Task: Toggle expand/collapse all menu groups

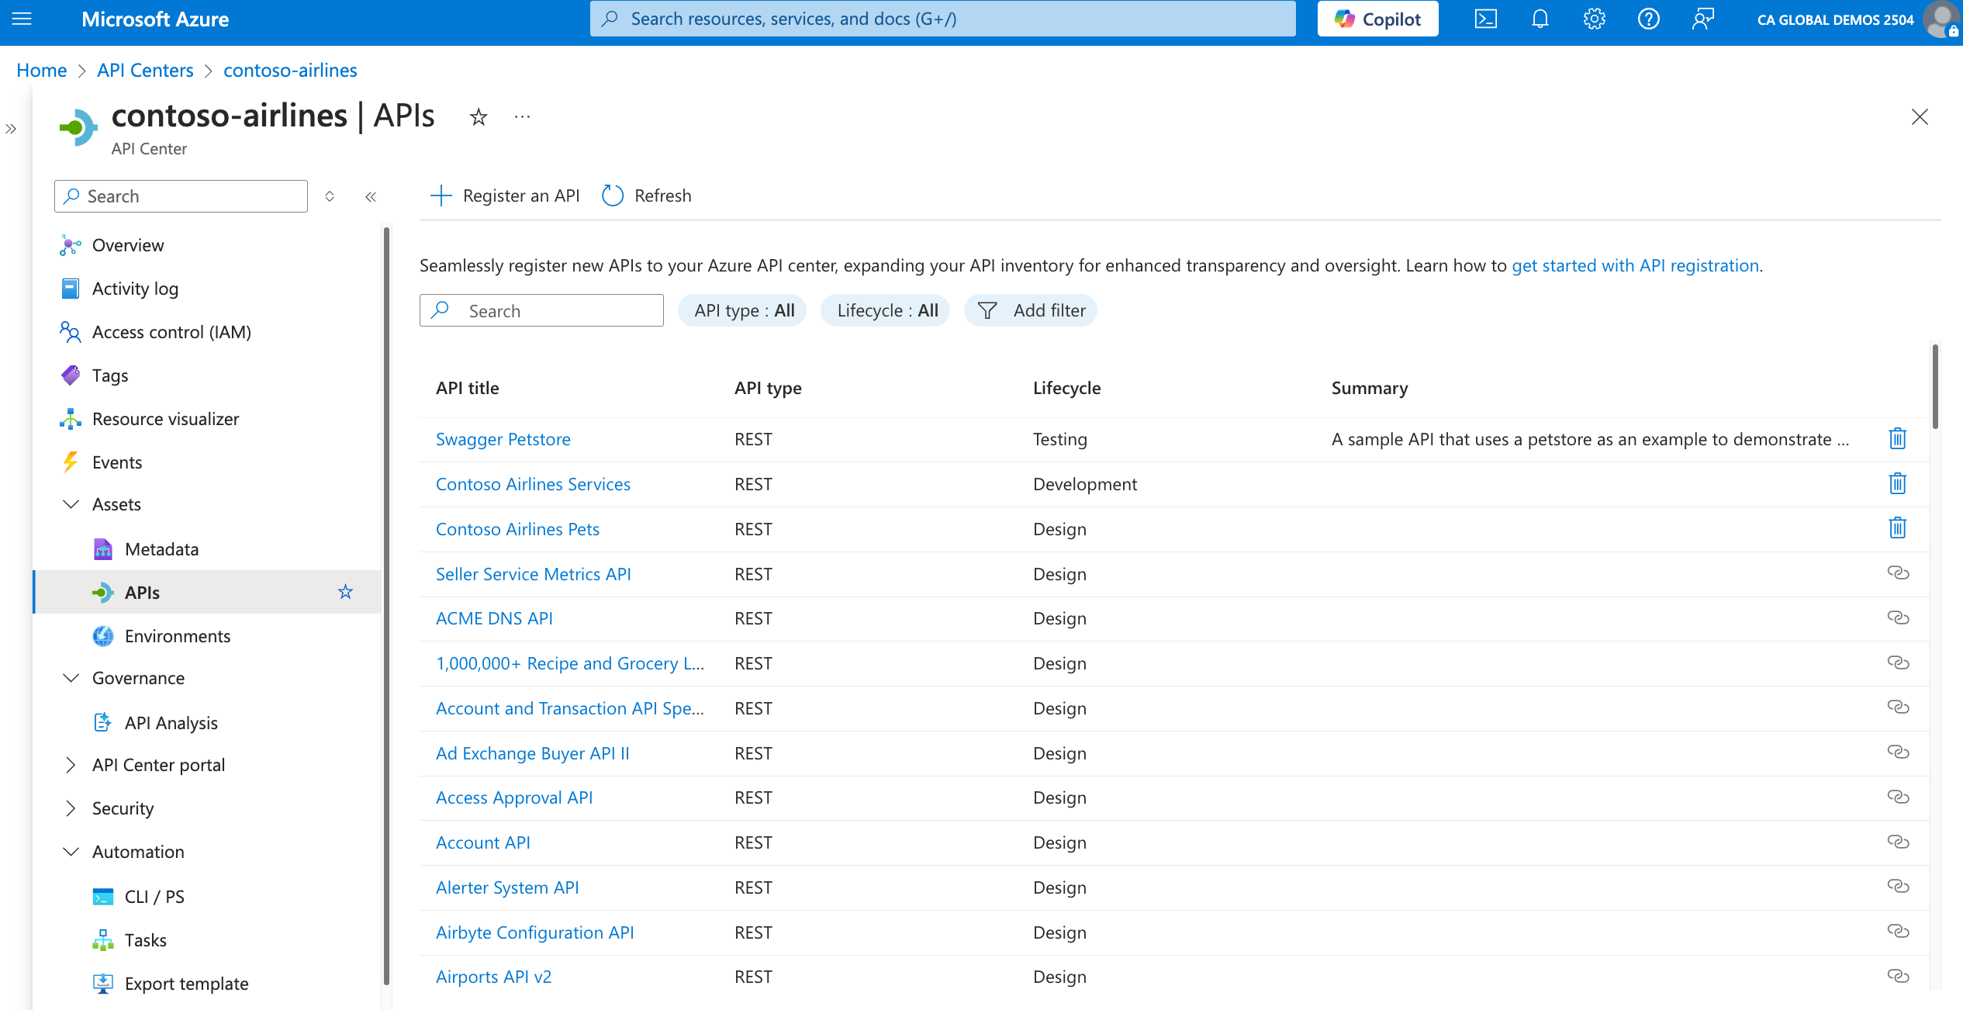Action: tap(330, 196)
